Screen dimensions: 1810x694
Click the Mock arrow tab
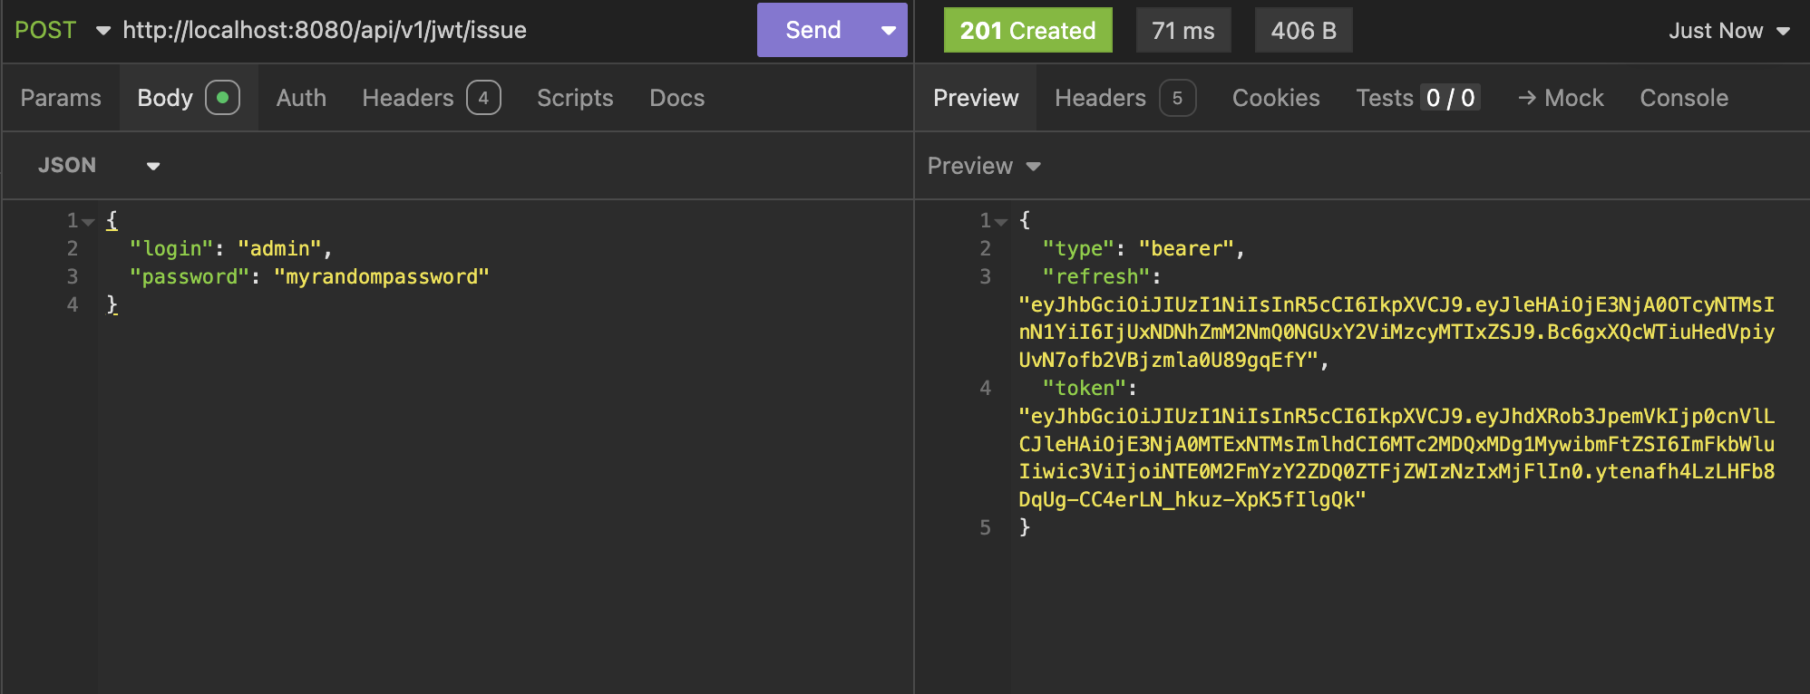coord(1561,98)
